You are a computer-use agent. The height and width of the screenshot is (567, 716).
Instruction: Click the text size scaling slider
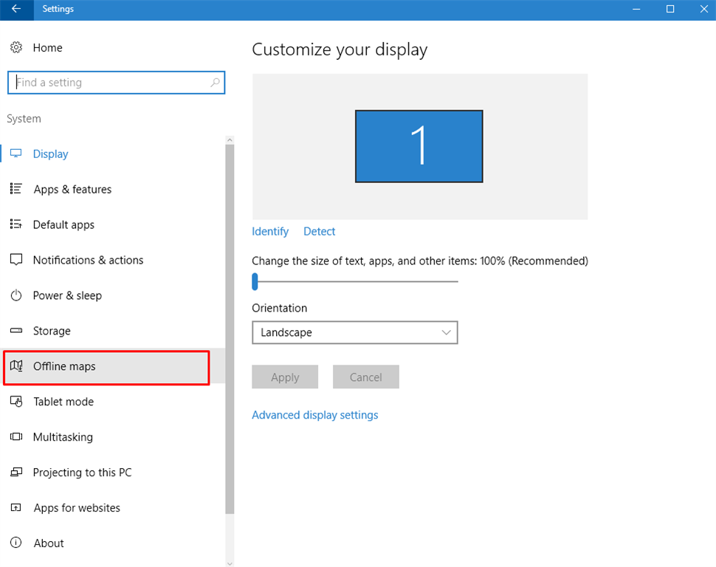click(x=255, y=281)
